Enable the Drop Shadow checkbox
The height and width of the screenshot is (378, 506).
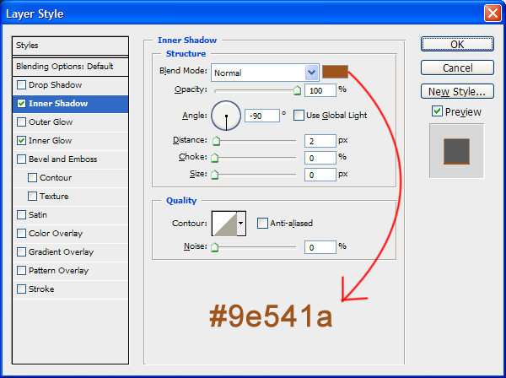coord(22,85)
